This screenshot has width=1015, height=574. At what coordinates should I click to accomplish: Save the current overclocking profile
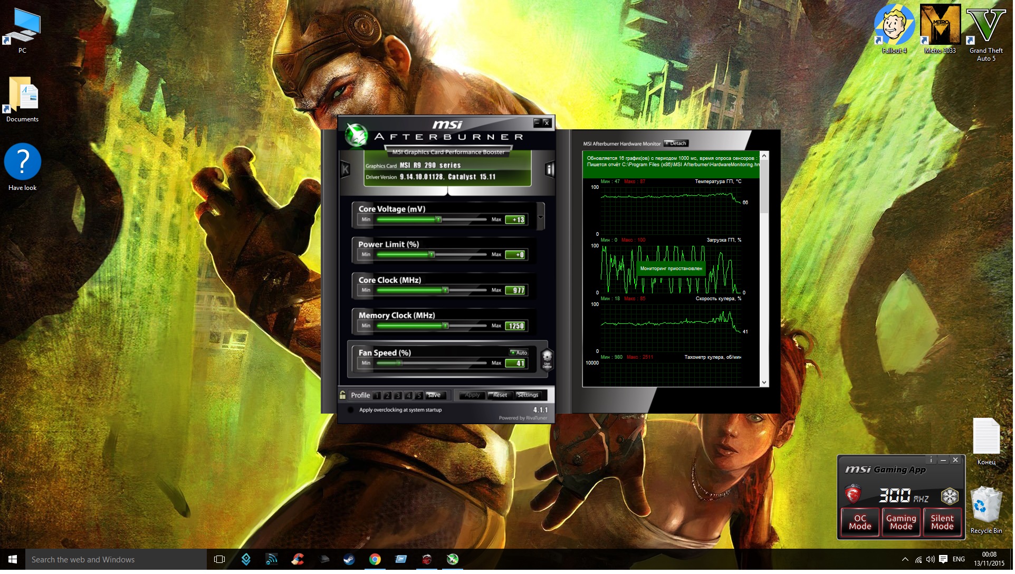(x=435, y=396)
